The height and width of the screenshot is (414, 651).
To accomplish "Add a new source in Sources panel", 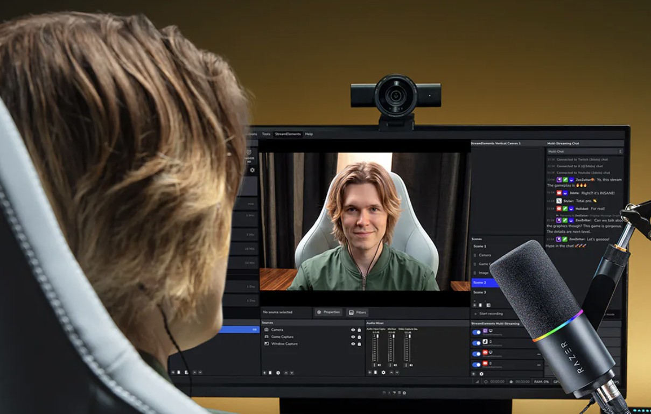I will click(264, 373).
